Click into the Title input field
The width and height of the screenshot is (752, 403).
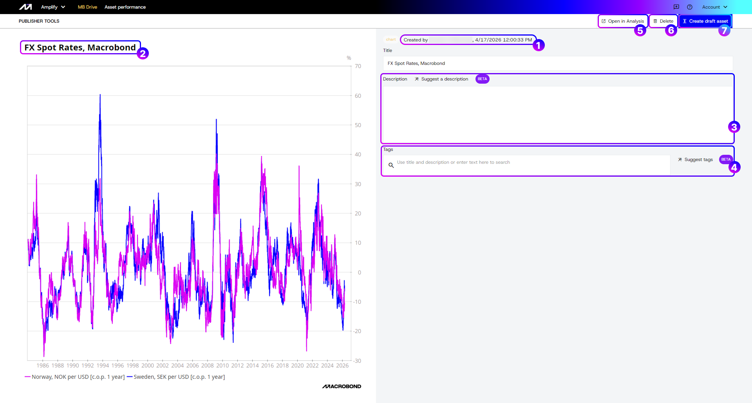coord(557,63)
